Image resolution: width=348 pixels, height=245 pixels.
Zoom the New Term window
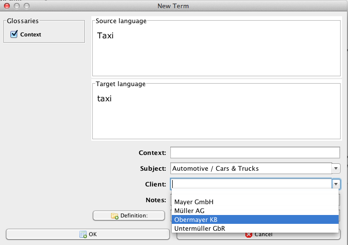pyautogui.click(x=27, y=6)
